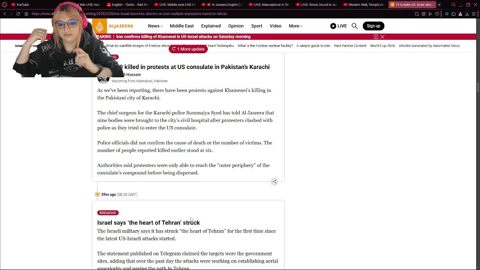This screenshot has height=270, width=480.
Task: Click the blue sound waves toolbar icon
Action: pyautogui.click(x=447, y=14)
